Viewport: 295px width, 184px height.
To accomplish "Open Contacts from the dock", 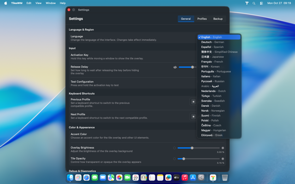I will [144, 178].
